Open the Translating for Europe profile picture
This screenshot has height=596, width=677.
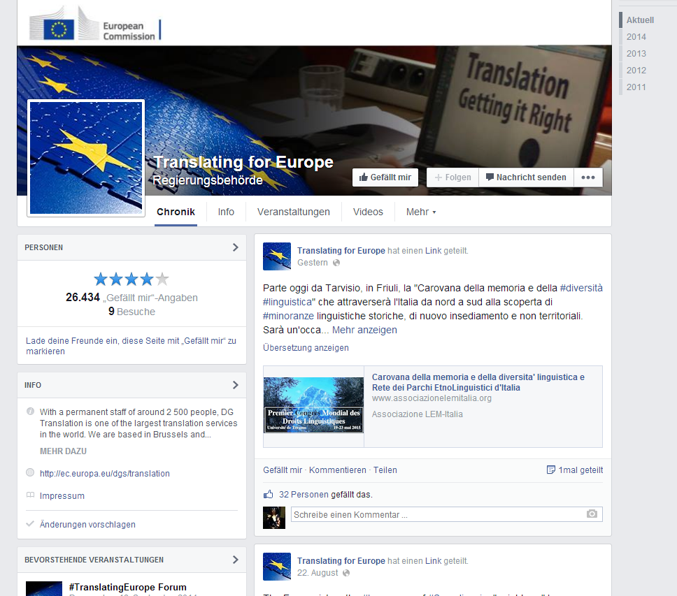tap(86, 159)
